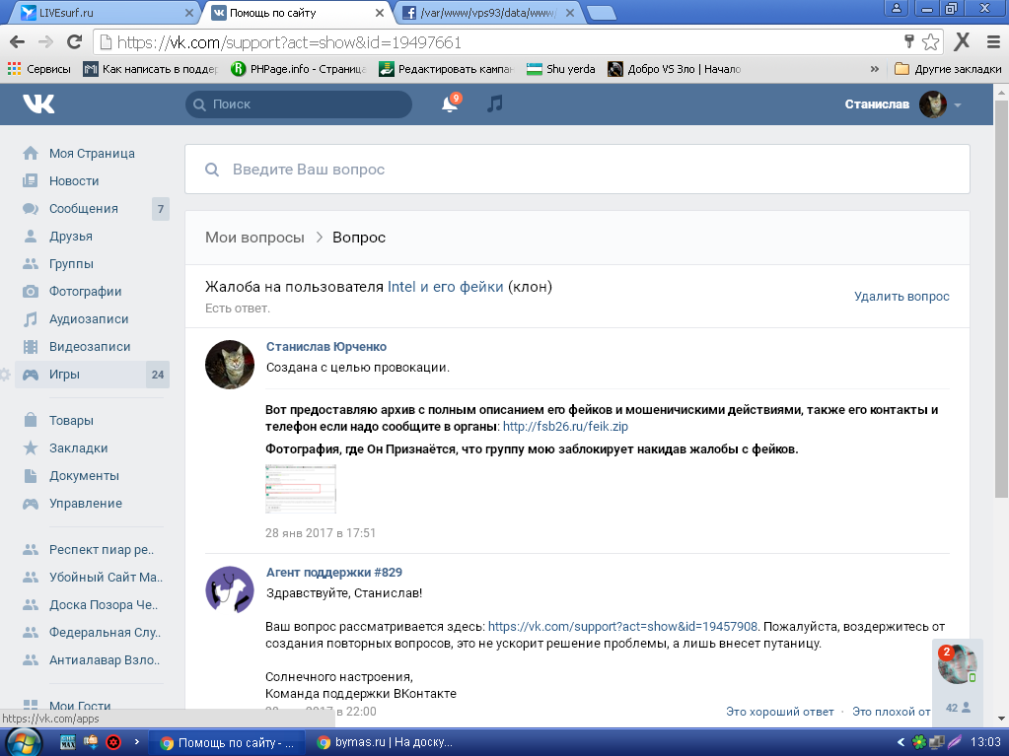
Task: Mark reply as Это хороший ответ
Action: pyautogui.click(x=779, y=711)
